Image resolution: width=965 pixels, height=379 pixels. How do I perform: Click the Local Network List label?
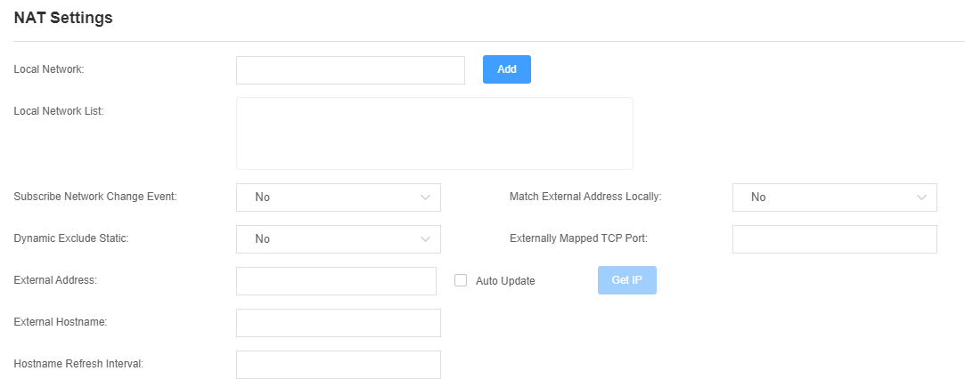[59, 111]
